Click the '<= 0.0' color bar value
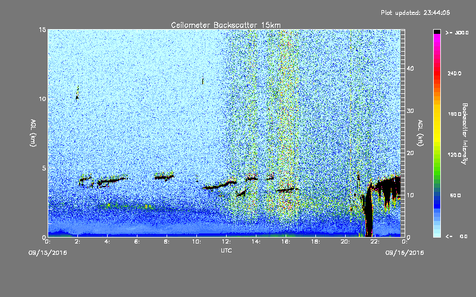This screenshot has width=476, height=297. coord(456,236)
